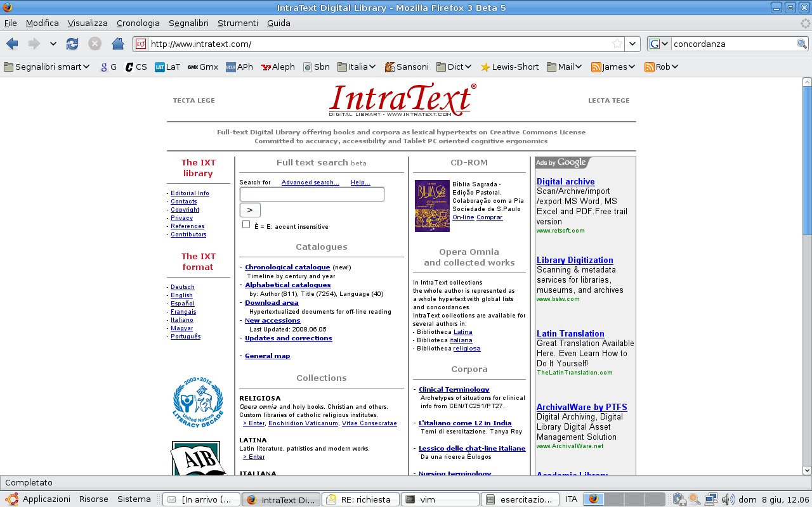Switch to the vim taskbar window
Viewport: 812px width, 507px height.
tap(440, 499)
